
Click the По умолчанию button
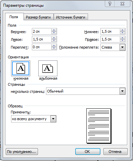click(x=22, y=152)
